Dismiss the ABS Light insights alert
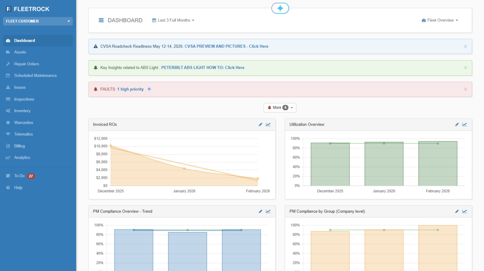 tap(466, 68)
